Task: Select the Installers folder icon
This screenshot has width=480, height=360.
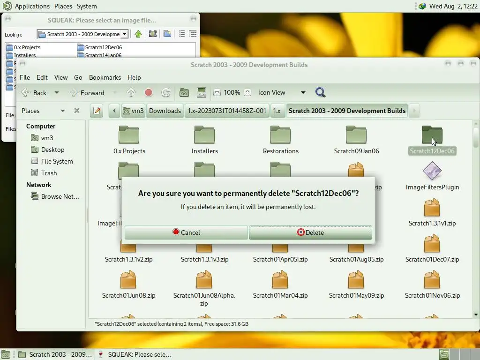Action: pos(204,135)
